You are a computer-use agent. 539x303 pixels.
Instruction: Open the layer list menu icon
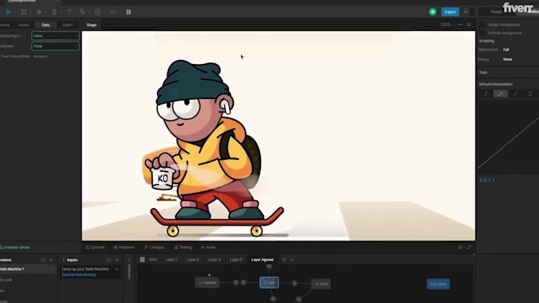[x=284, y=259]
